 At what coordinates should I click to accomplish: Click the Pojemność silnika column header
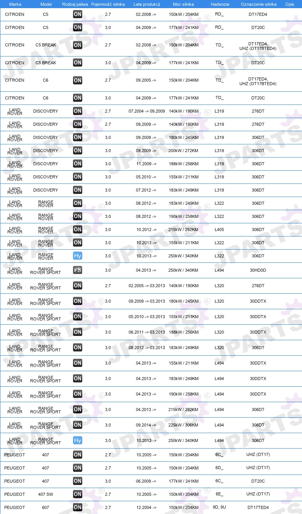point(108,4)
